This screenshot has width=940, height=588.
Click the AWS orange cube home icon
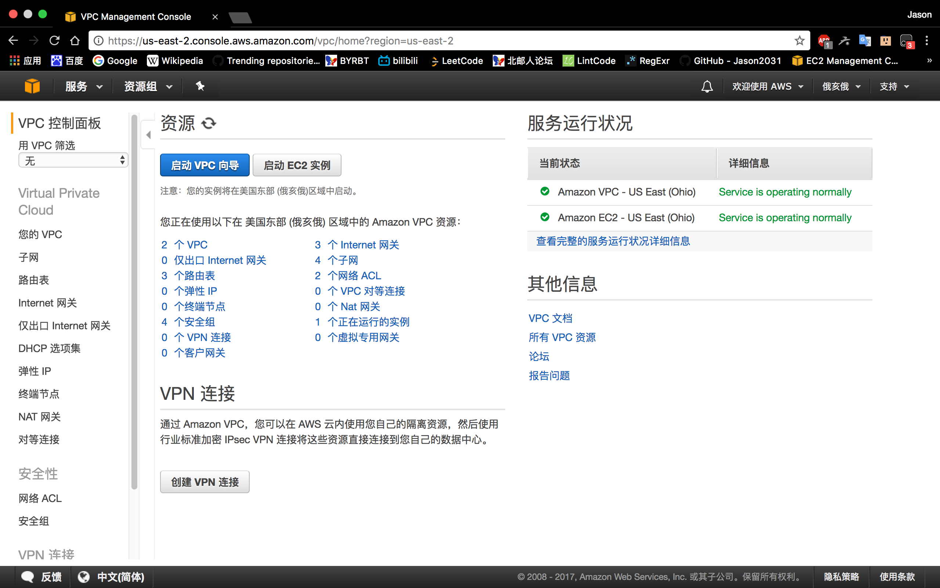tap(32, 86)
